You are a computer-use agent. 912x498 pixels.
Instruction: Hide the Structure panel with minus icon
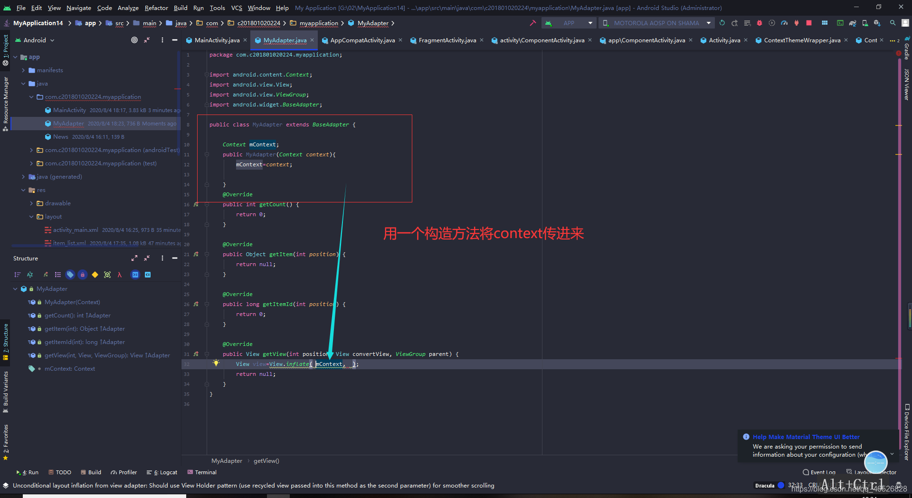click(174, 258)
